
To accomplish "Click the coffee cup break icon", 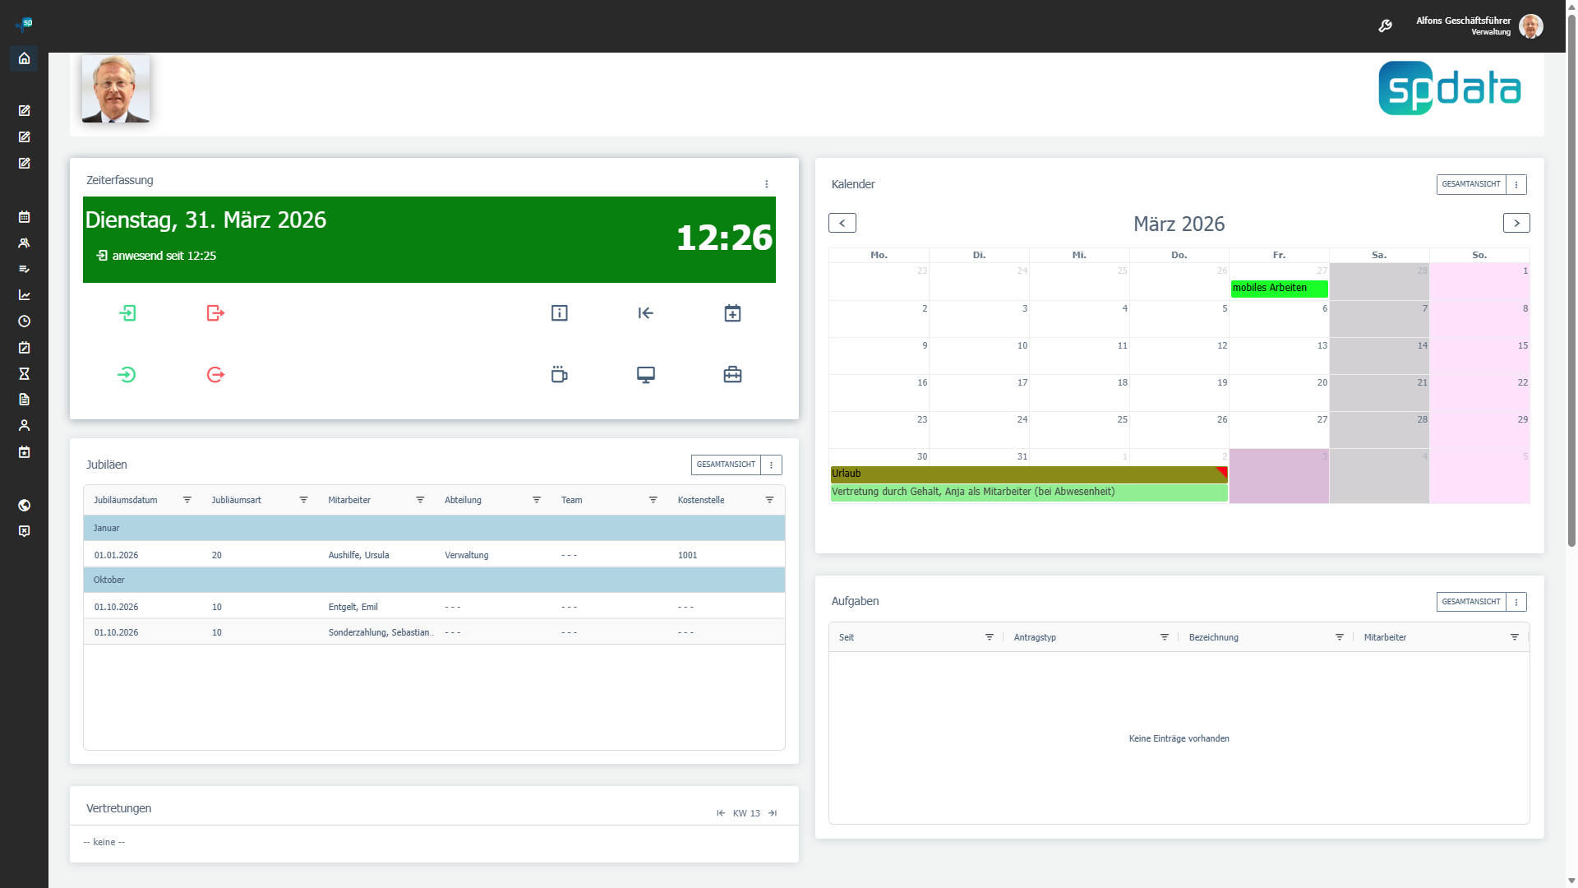I will click(x=559, y=375).
